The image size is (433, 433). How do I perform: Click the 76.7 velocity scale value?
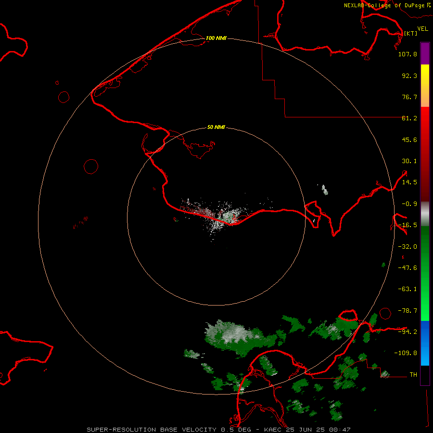(409, 97)
